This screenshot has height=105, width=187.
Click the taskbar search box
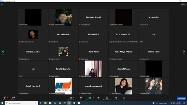tap(21, 103)
